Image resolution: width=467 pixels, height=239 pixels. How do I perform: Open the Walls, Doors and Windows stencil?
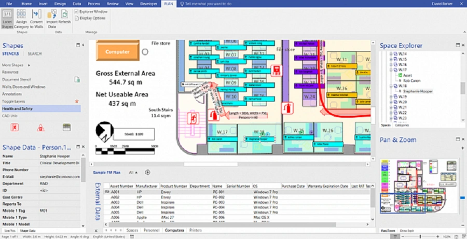24,87
